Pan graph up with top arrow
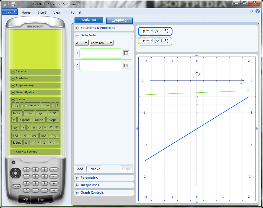The height and width of the screenshot is (208, 263). point(197,55)
